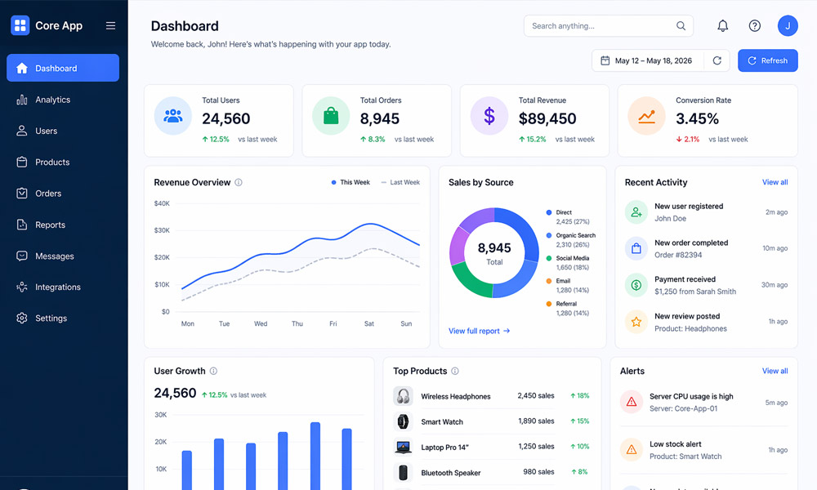Click the Search anything input field

click(x=608, y=25)
